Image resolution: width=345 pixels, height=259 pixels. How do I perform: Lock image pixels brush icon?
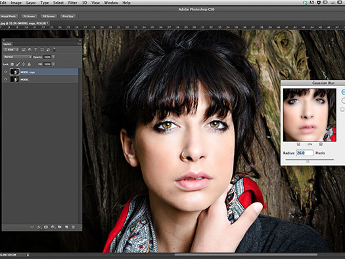pyautogui.click(x=18, y=64)
